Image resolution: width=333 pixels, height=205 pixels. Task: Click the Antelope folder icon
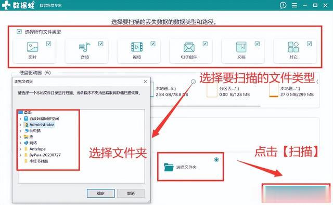click(x=26, y=148)
